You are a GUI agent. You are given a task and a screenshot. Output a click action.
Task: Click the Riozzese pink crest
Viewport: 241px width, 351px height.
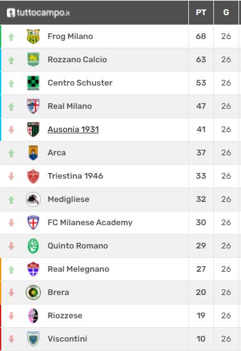(x=33, y=316)
